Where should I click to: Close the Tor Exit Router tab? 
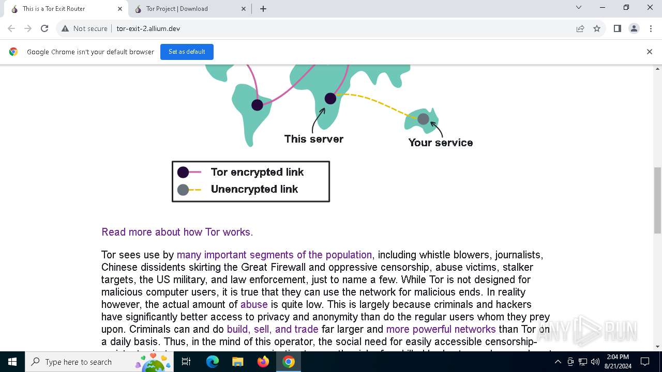pyautogui.click(x=120, y=9)
